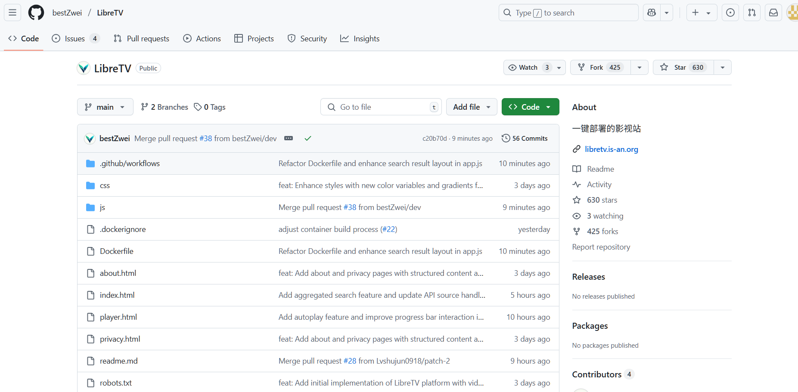The height and width of the screenshot is (392, 798).
Task: Click the LibreTV repository logo avatar
Action: pos(84,68)
